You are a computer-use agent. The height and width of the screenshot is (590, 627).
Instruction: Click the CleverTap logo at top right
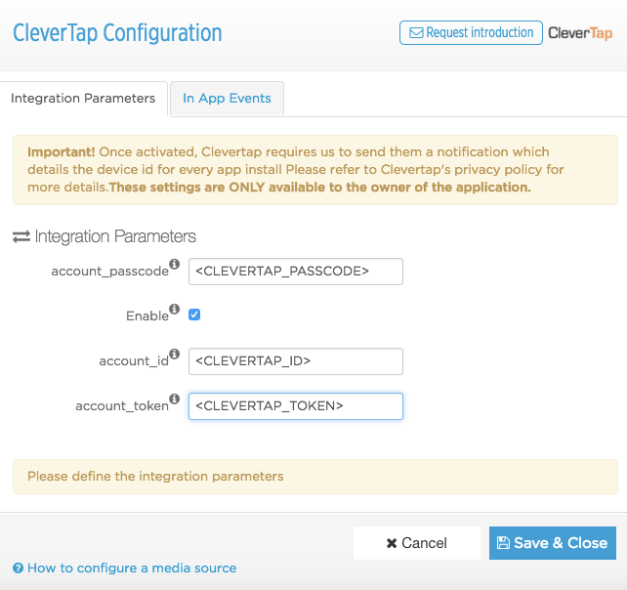coord(580,33)
